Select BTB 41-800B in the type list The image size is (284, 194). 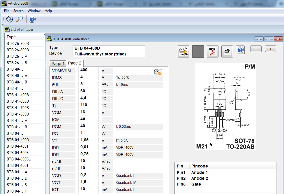pyautogui.click(x=24, y=114)
